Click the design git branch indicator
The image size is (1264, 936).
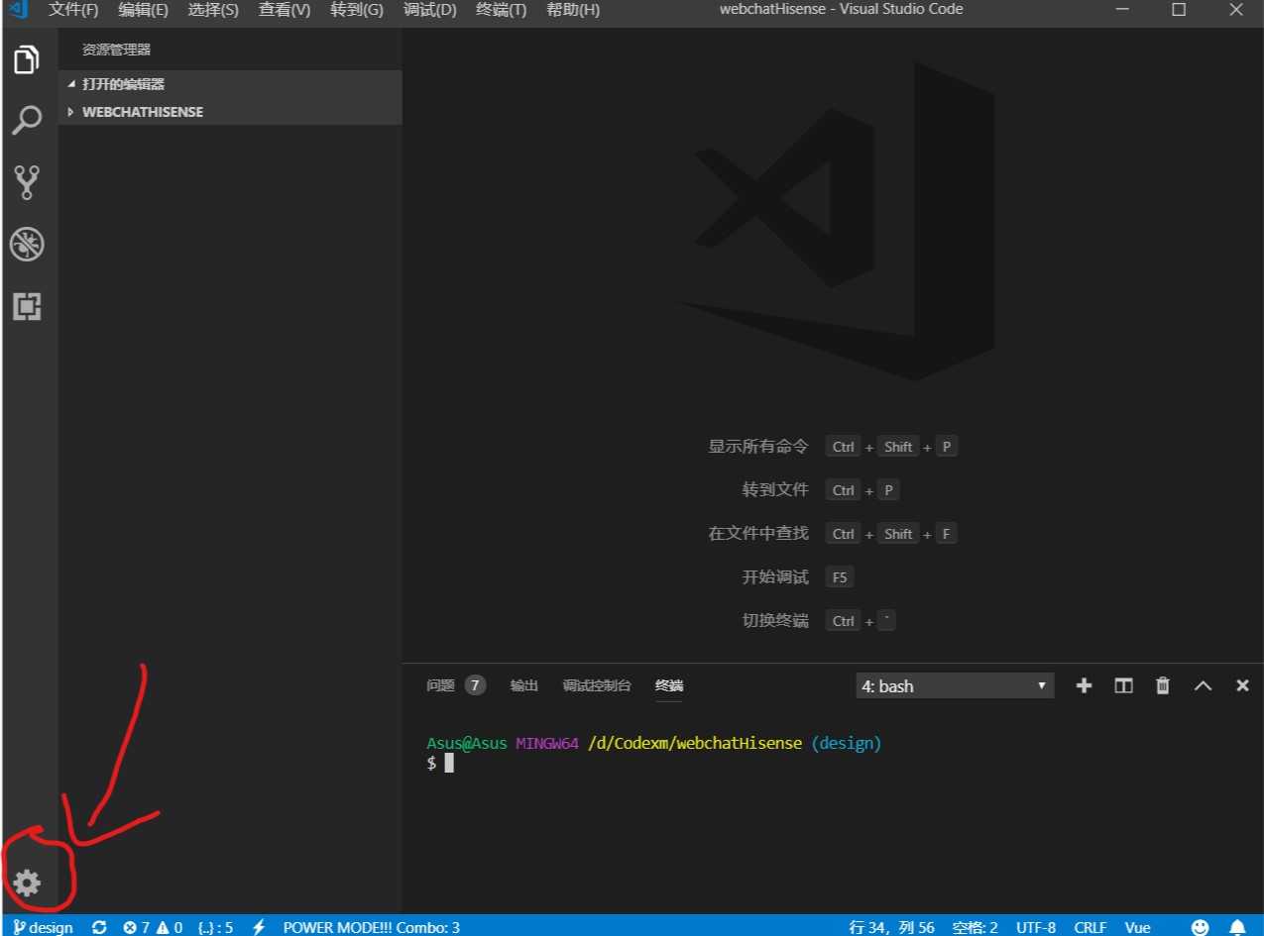pos(43,927)
